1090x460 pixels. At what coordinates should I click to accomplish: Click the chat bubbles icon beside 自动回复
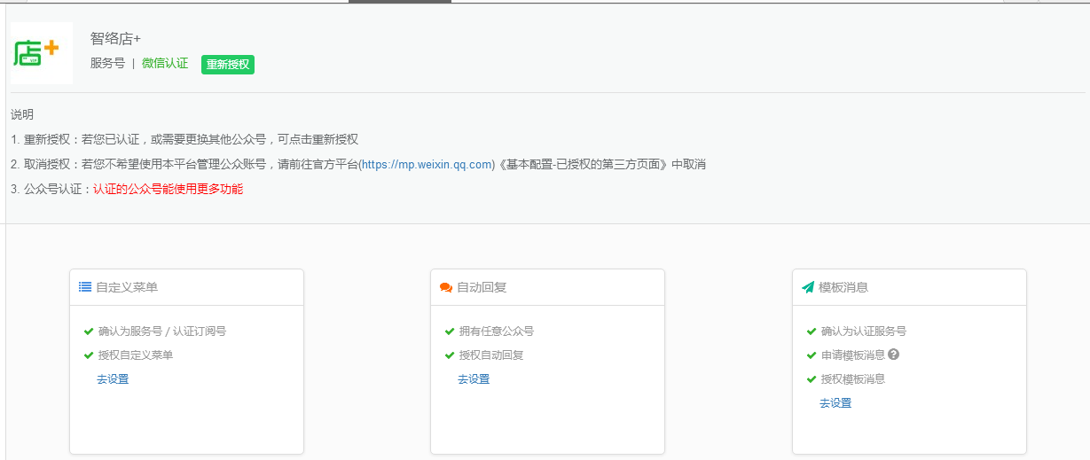[x=446, y=287]
